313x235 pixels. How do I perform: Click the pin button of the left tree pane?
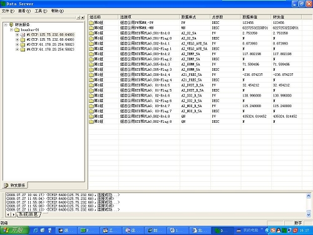point(78,18)
